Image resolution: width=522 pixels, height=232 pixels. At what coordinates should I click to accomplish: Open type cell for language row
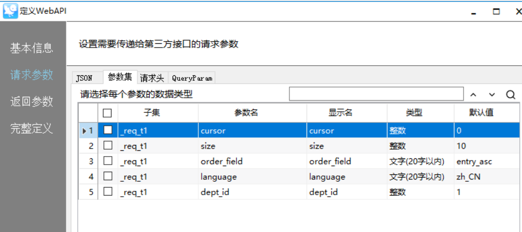point(420,176)
